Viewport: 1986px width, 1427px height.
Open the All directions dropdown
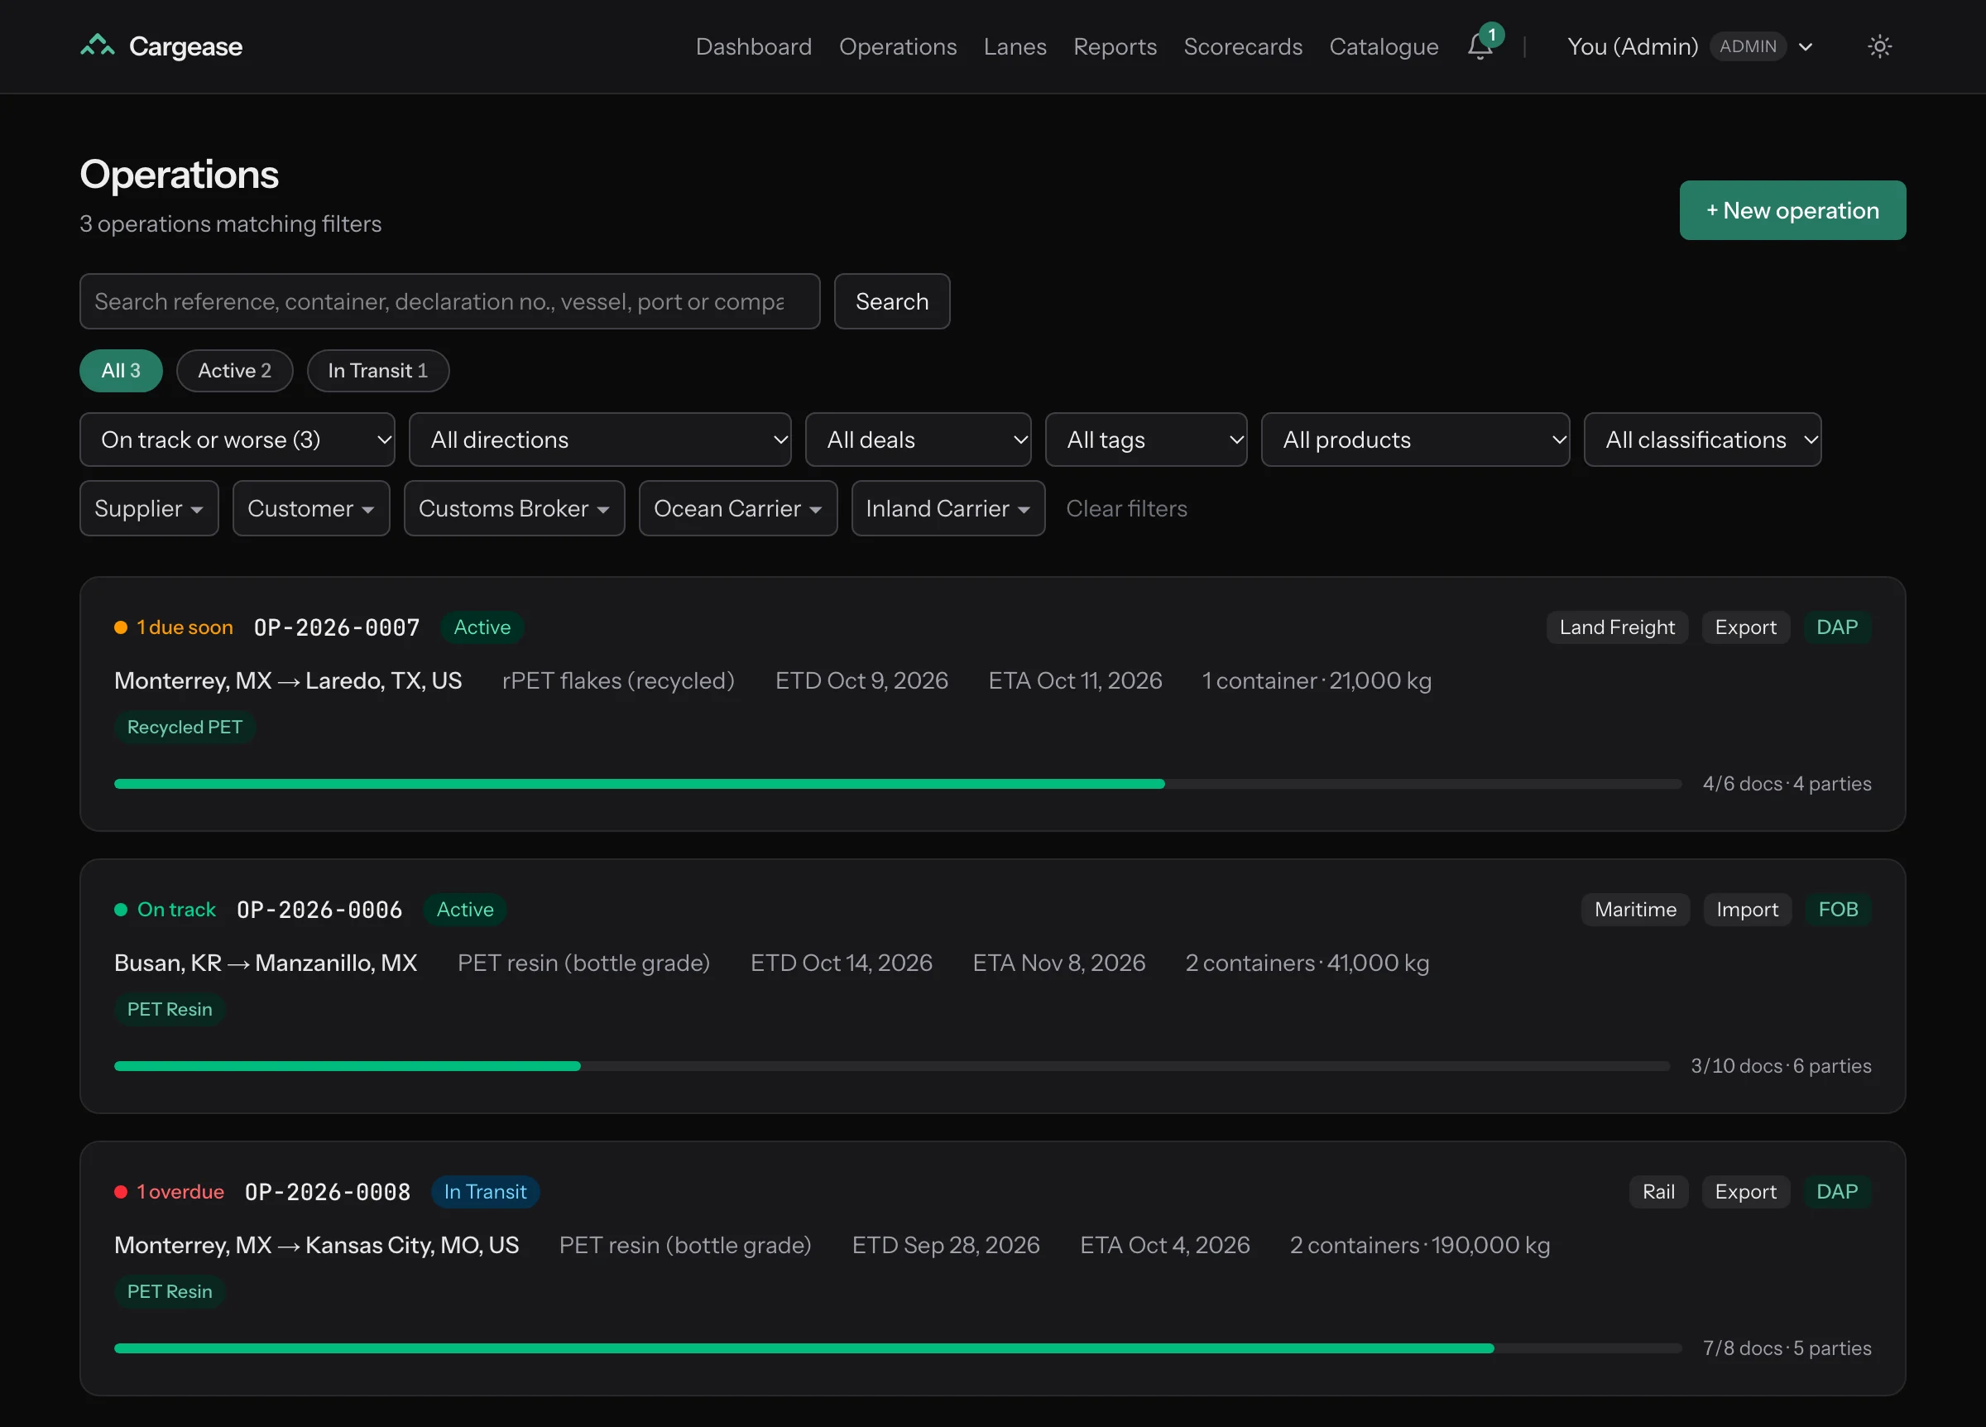(600, 440)
